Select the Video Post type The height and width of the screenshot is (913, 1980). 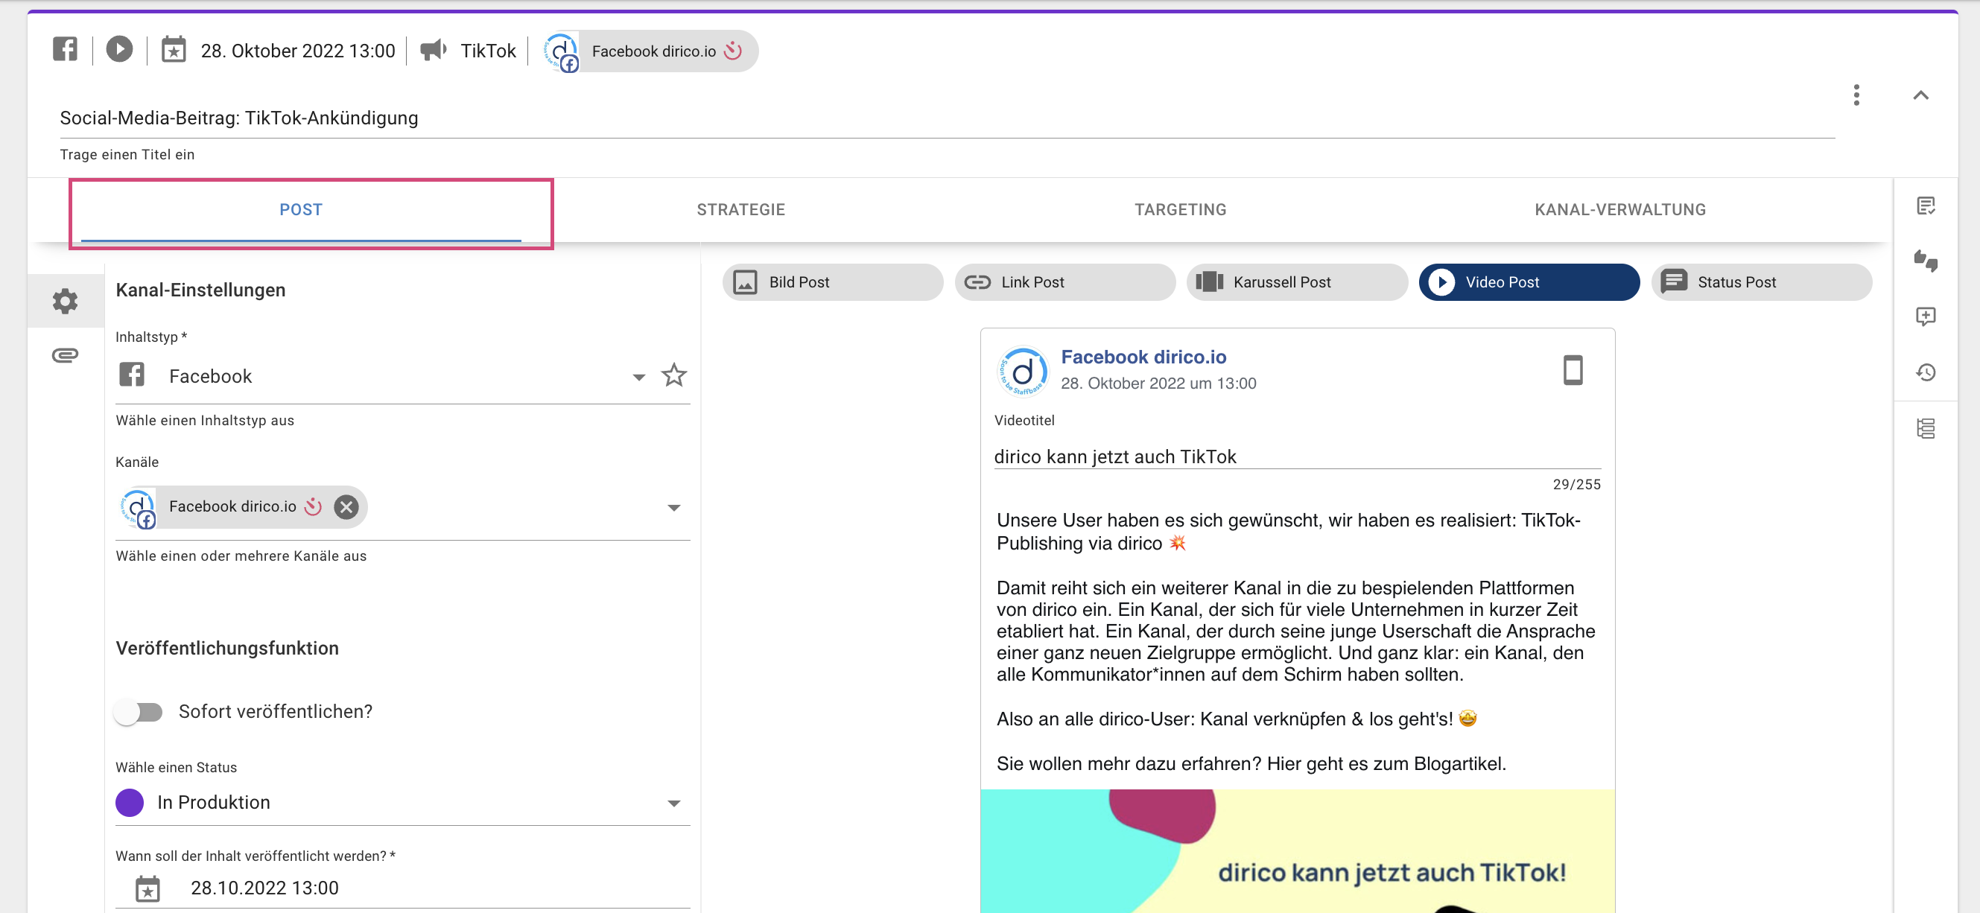pos(1529,282)
